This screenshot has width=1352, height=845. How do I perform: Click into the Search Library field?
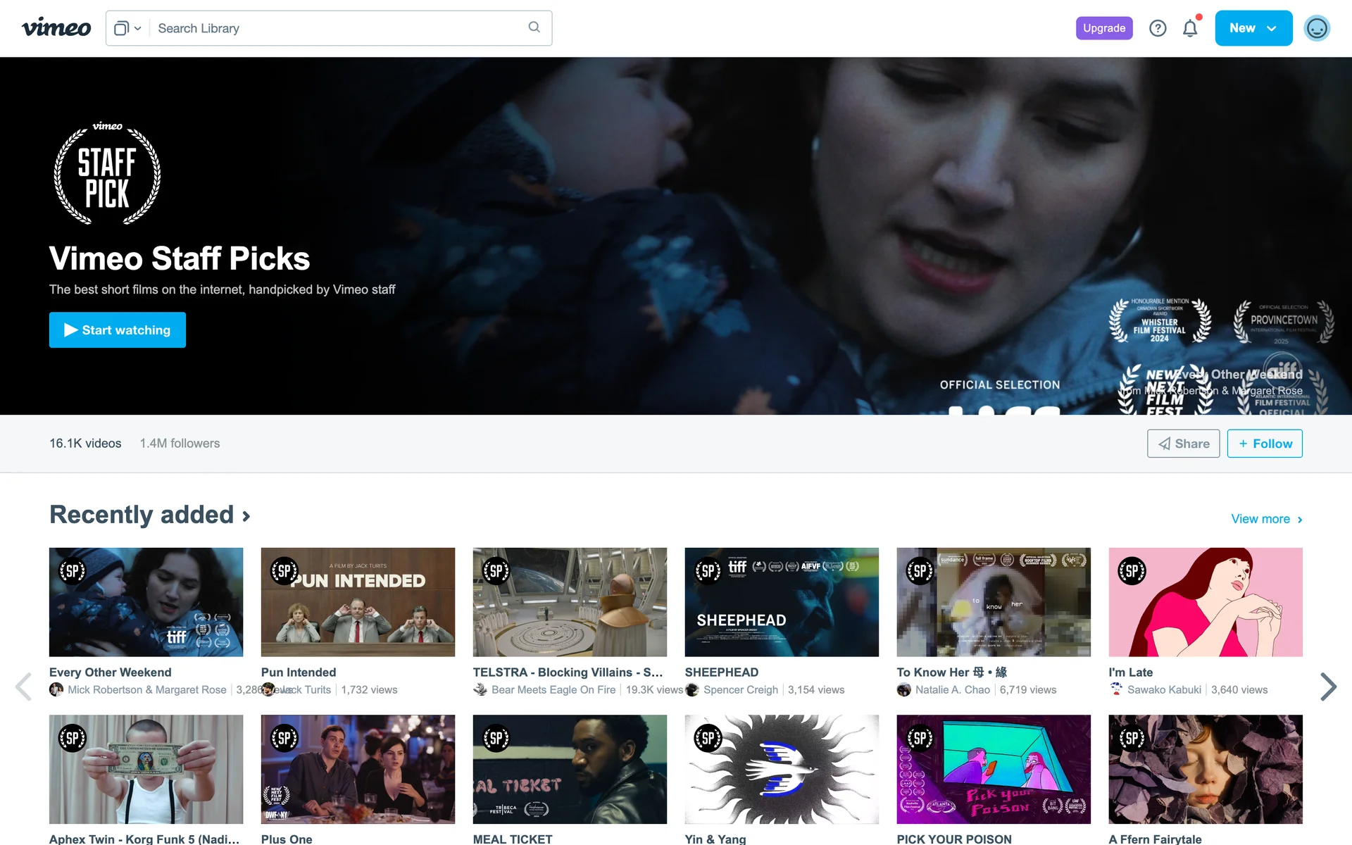[338, 28]
